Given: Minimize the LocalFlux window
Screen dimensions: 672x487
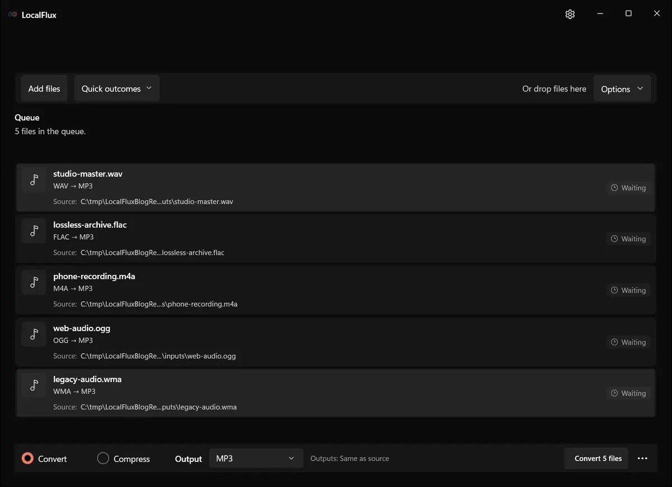Looking at the screenshot, I should coord(600,14).
